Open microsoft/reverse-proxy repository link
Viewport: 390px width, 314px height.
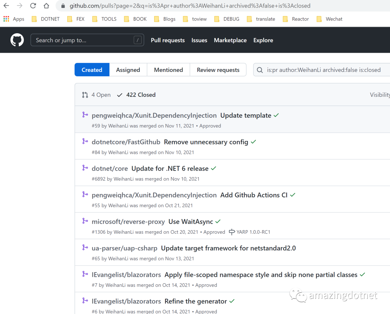point(128,222)
